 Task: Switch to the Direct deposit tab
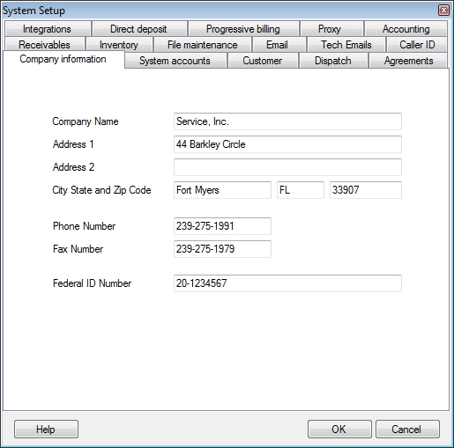pos(139,29)
